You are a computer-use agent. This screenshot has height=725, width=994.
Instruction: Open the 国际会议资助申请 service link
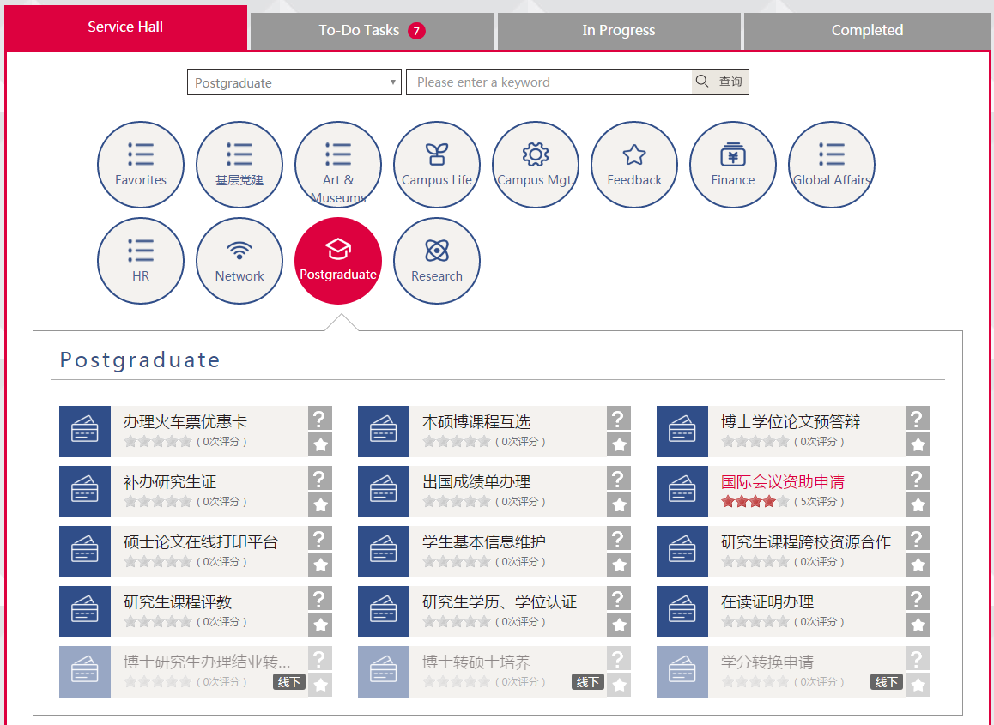coord(783,482)
